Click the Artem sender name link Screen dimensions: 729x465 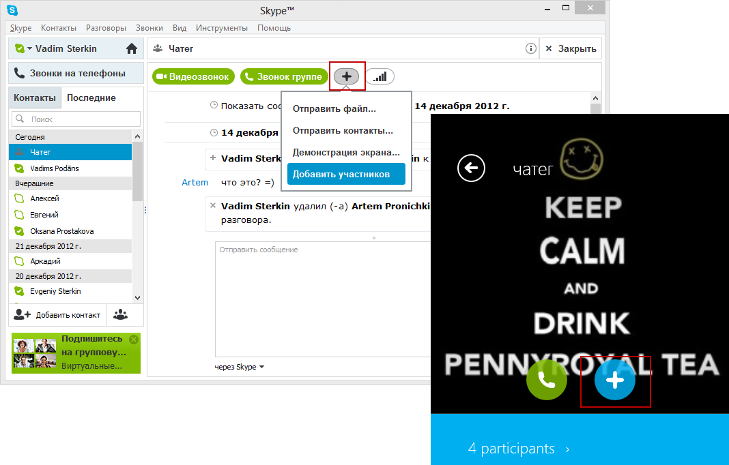pos(195,183)
